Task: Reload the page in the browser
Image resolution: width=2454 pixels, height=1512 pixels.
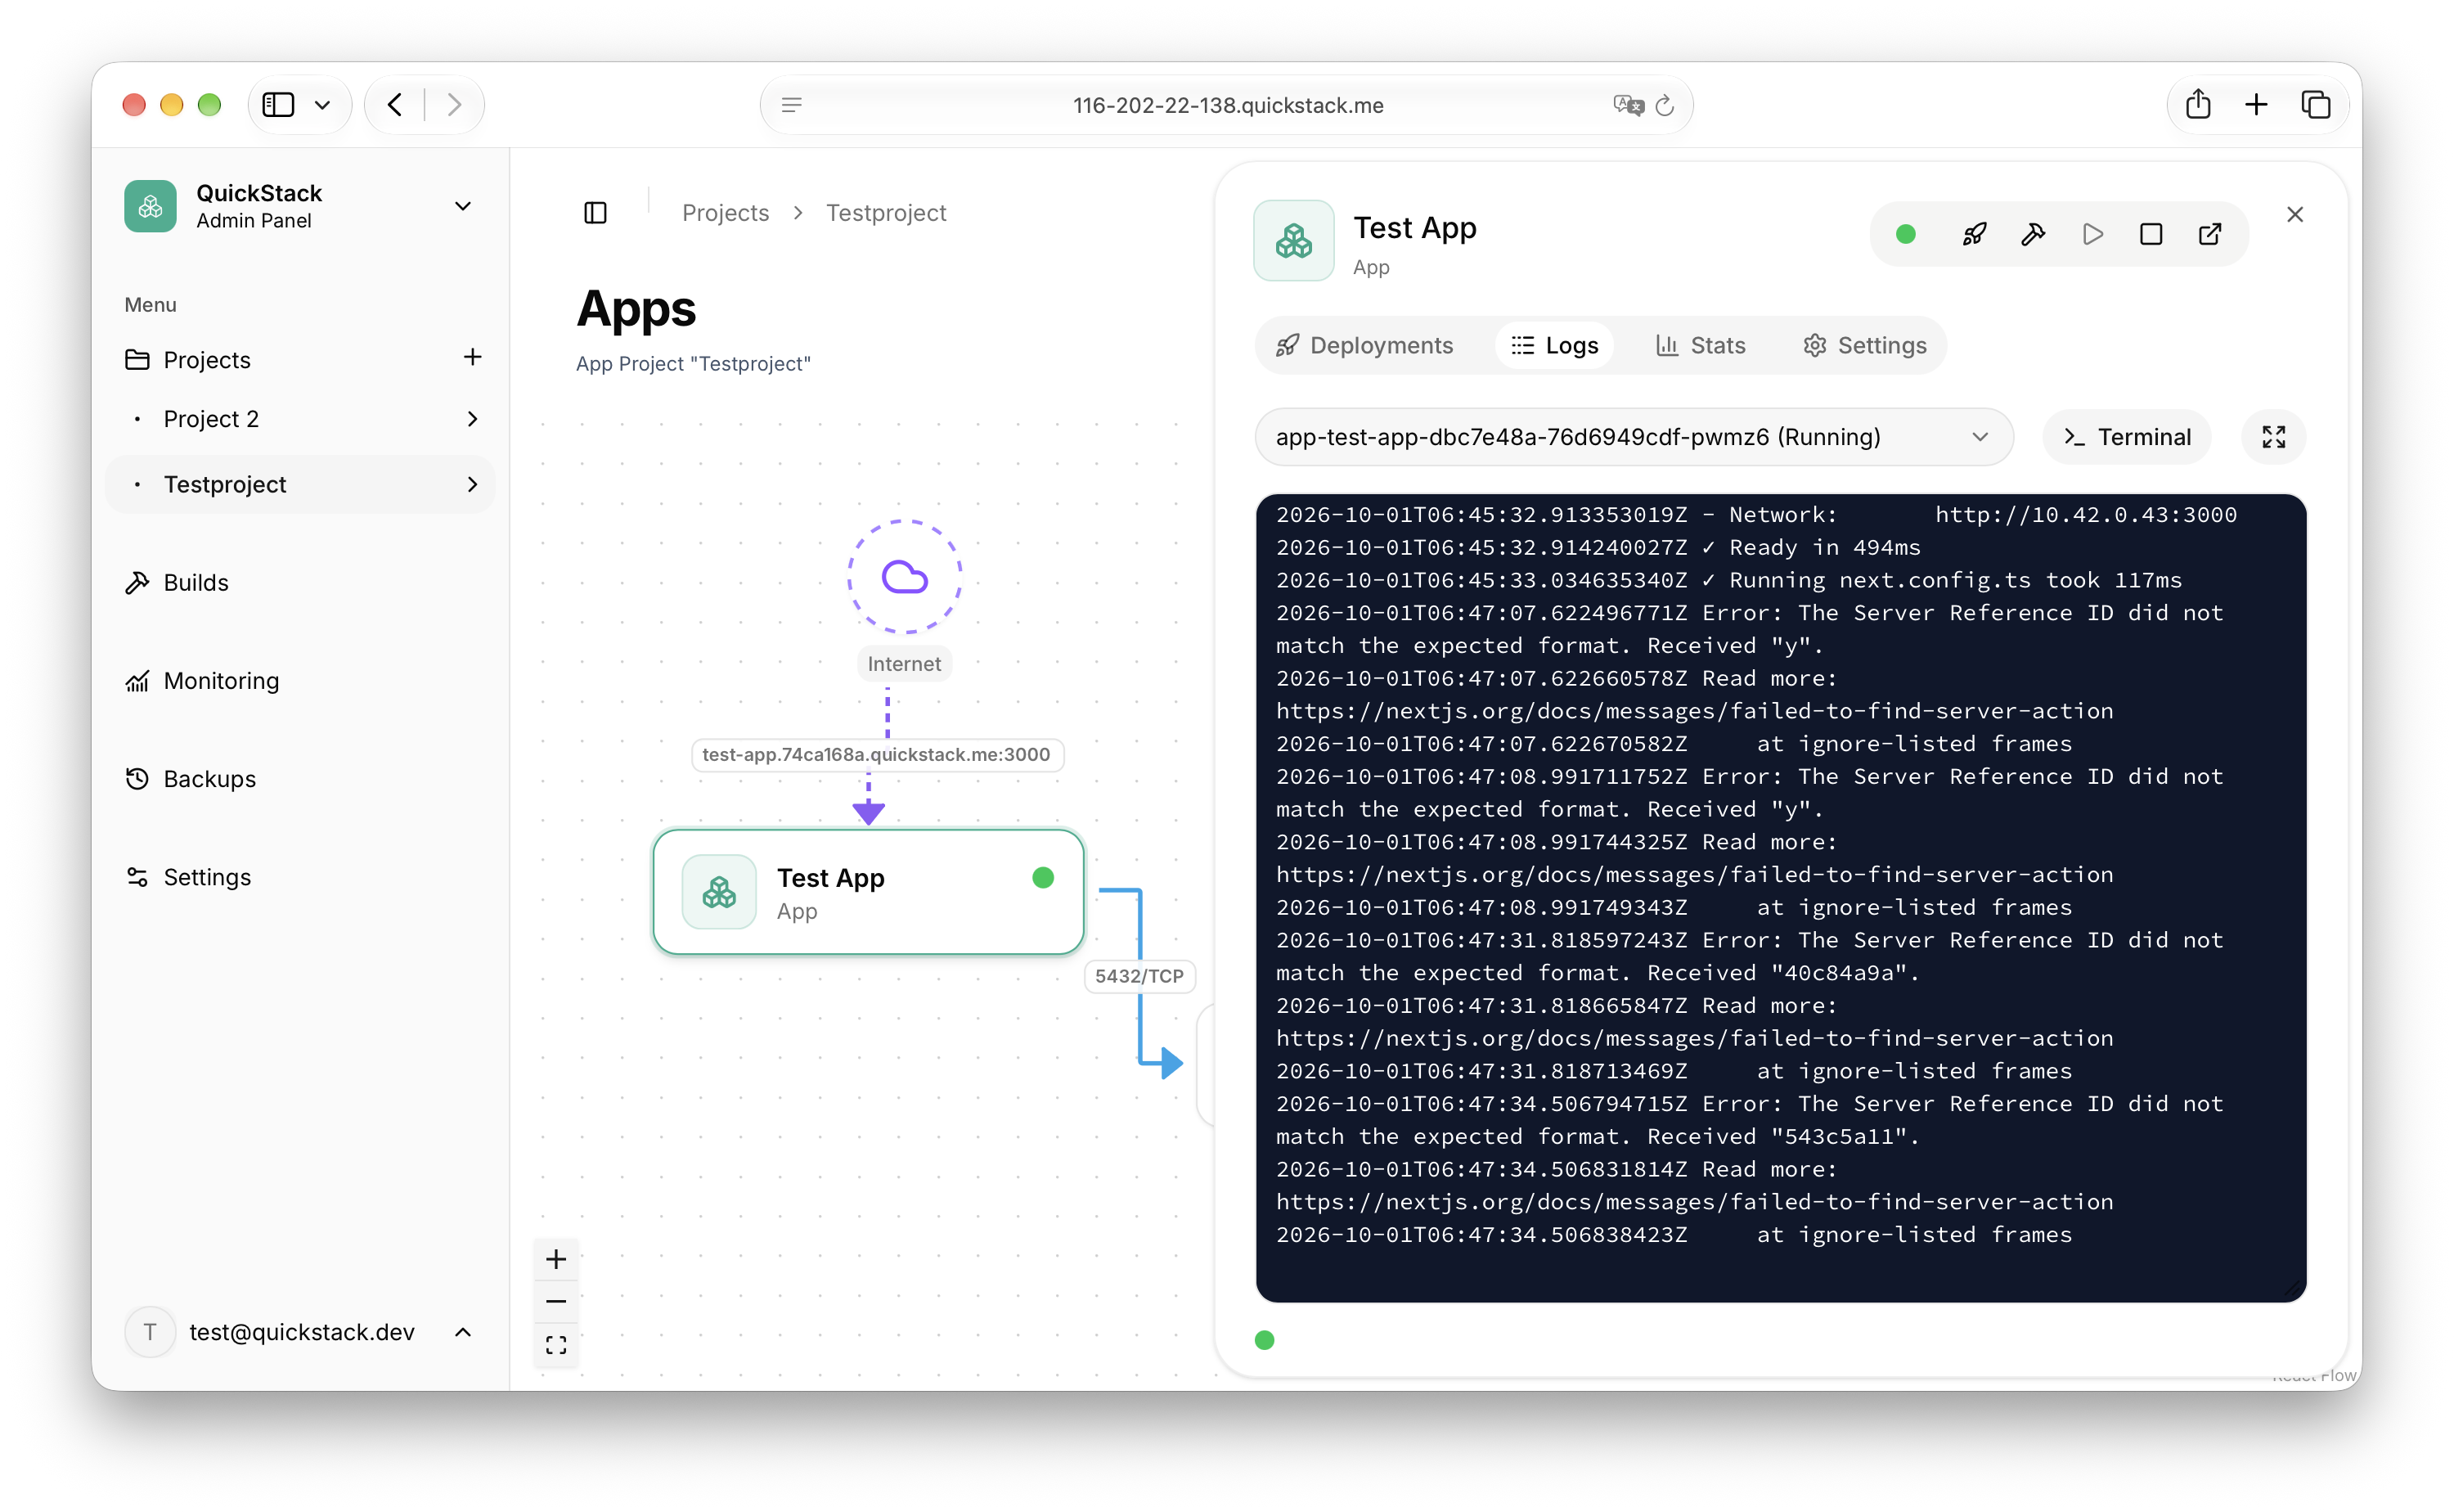Action: pos(1665,105)
